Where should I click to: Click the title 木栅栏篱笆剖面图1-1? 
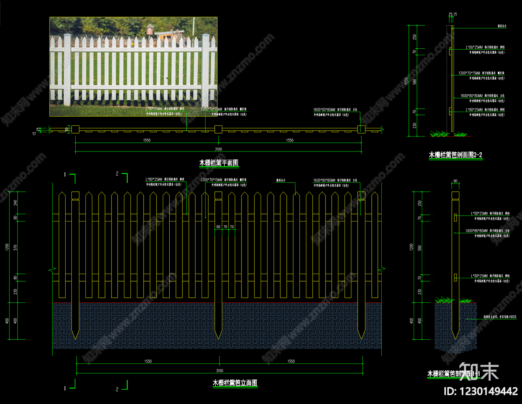coord(453,373)
